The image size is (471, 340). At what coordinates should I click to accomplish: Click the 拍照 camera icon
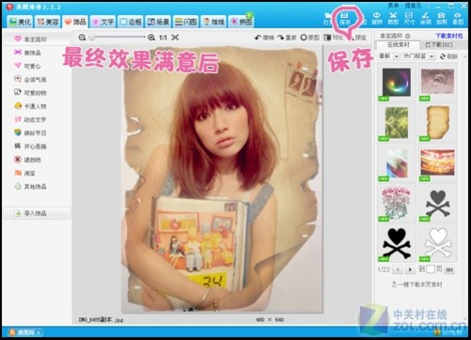click(x=442, y=19)
